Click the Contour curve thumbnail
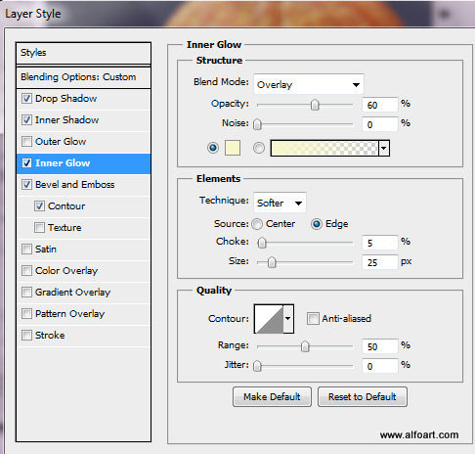The image size is (475, 454). click(x=269, y=319)
